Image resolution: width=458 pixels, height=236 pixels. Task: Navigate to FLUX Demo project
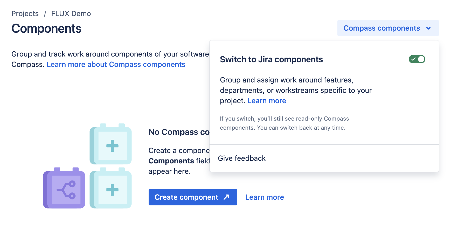(x=71, y=13)
